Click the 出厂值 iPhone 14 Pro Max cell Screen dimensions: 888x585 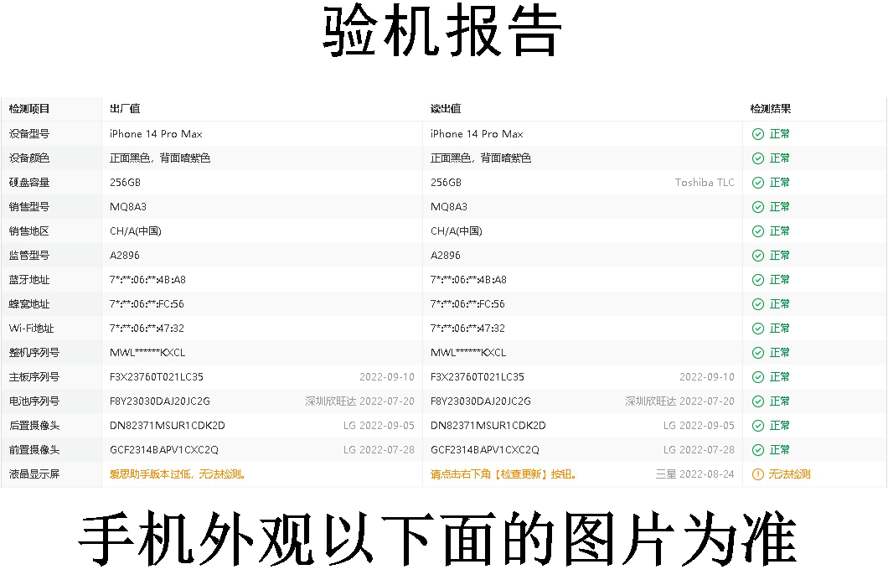pyautogui.click(x=156, y=134)
